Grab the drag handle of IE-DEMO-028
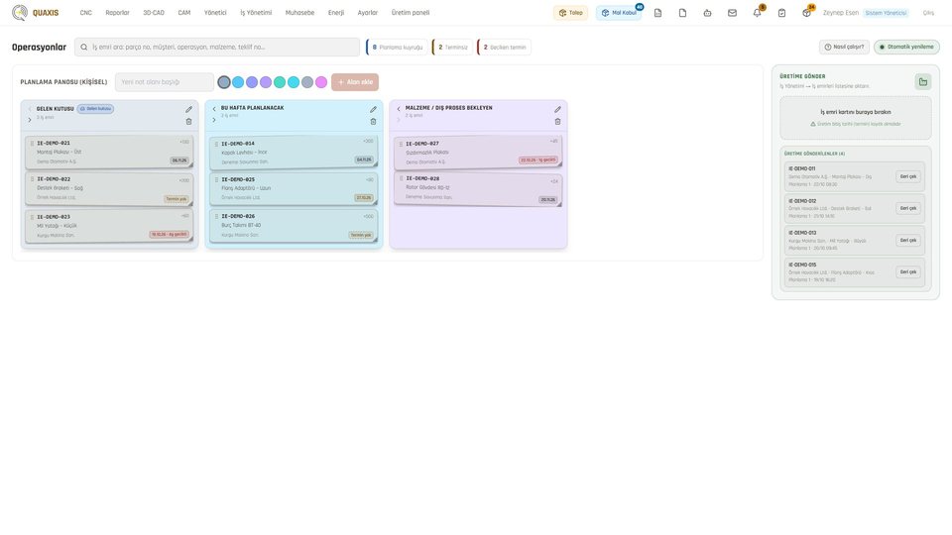This screenshot has height=535, width=952. pos(401,179)
